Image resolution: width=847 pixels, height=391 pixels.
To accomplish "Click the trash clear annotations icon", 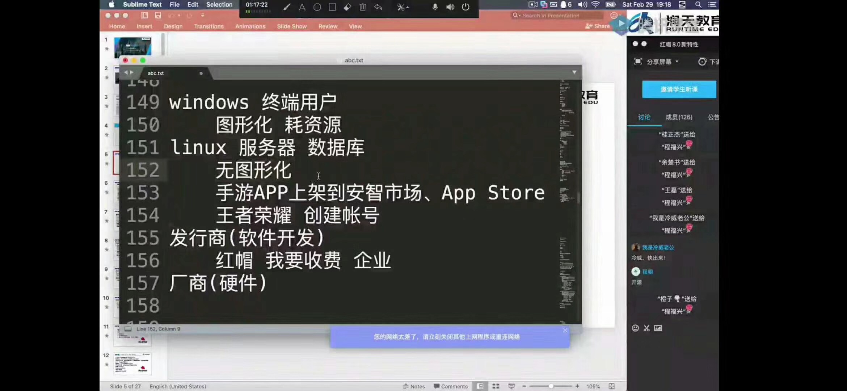I will tap(363, 7).
